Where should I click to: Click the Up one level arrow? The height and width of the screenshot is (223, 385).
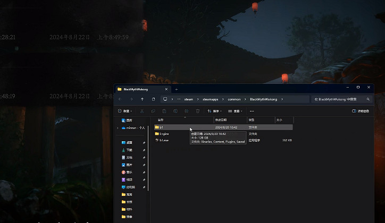point(142,99)
